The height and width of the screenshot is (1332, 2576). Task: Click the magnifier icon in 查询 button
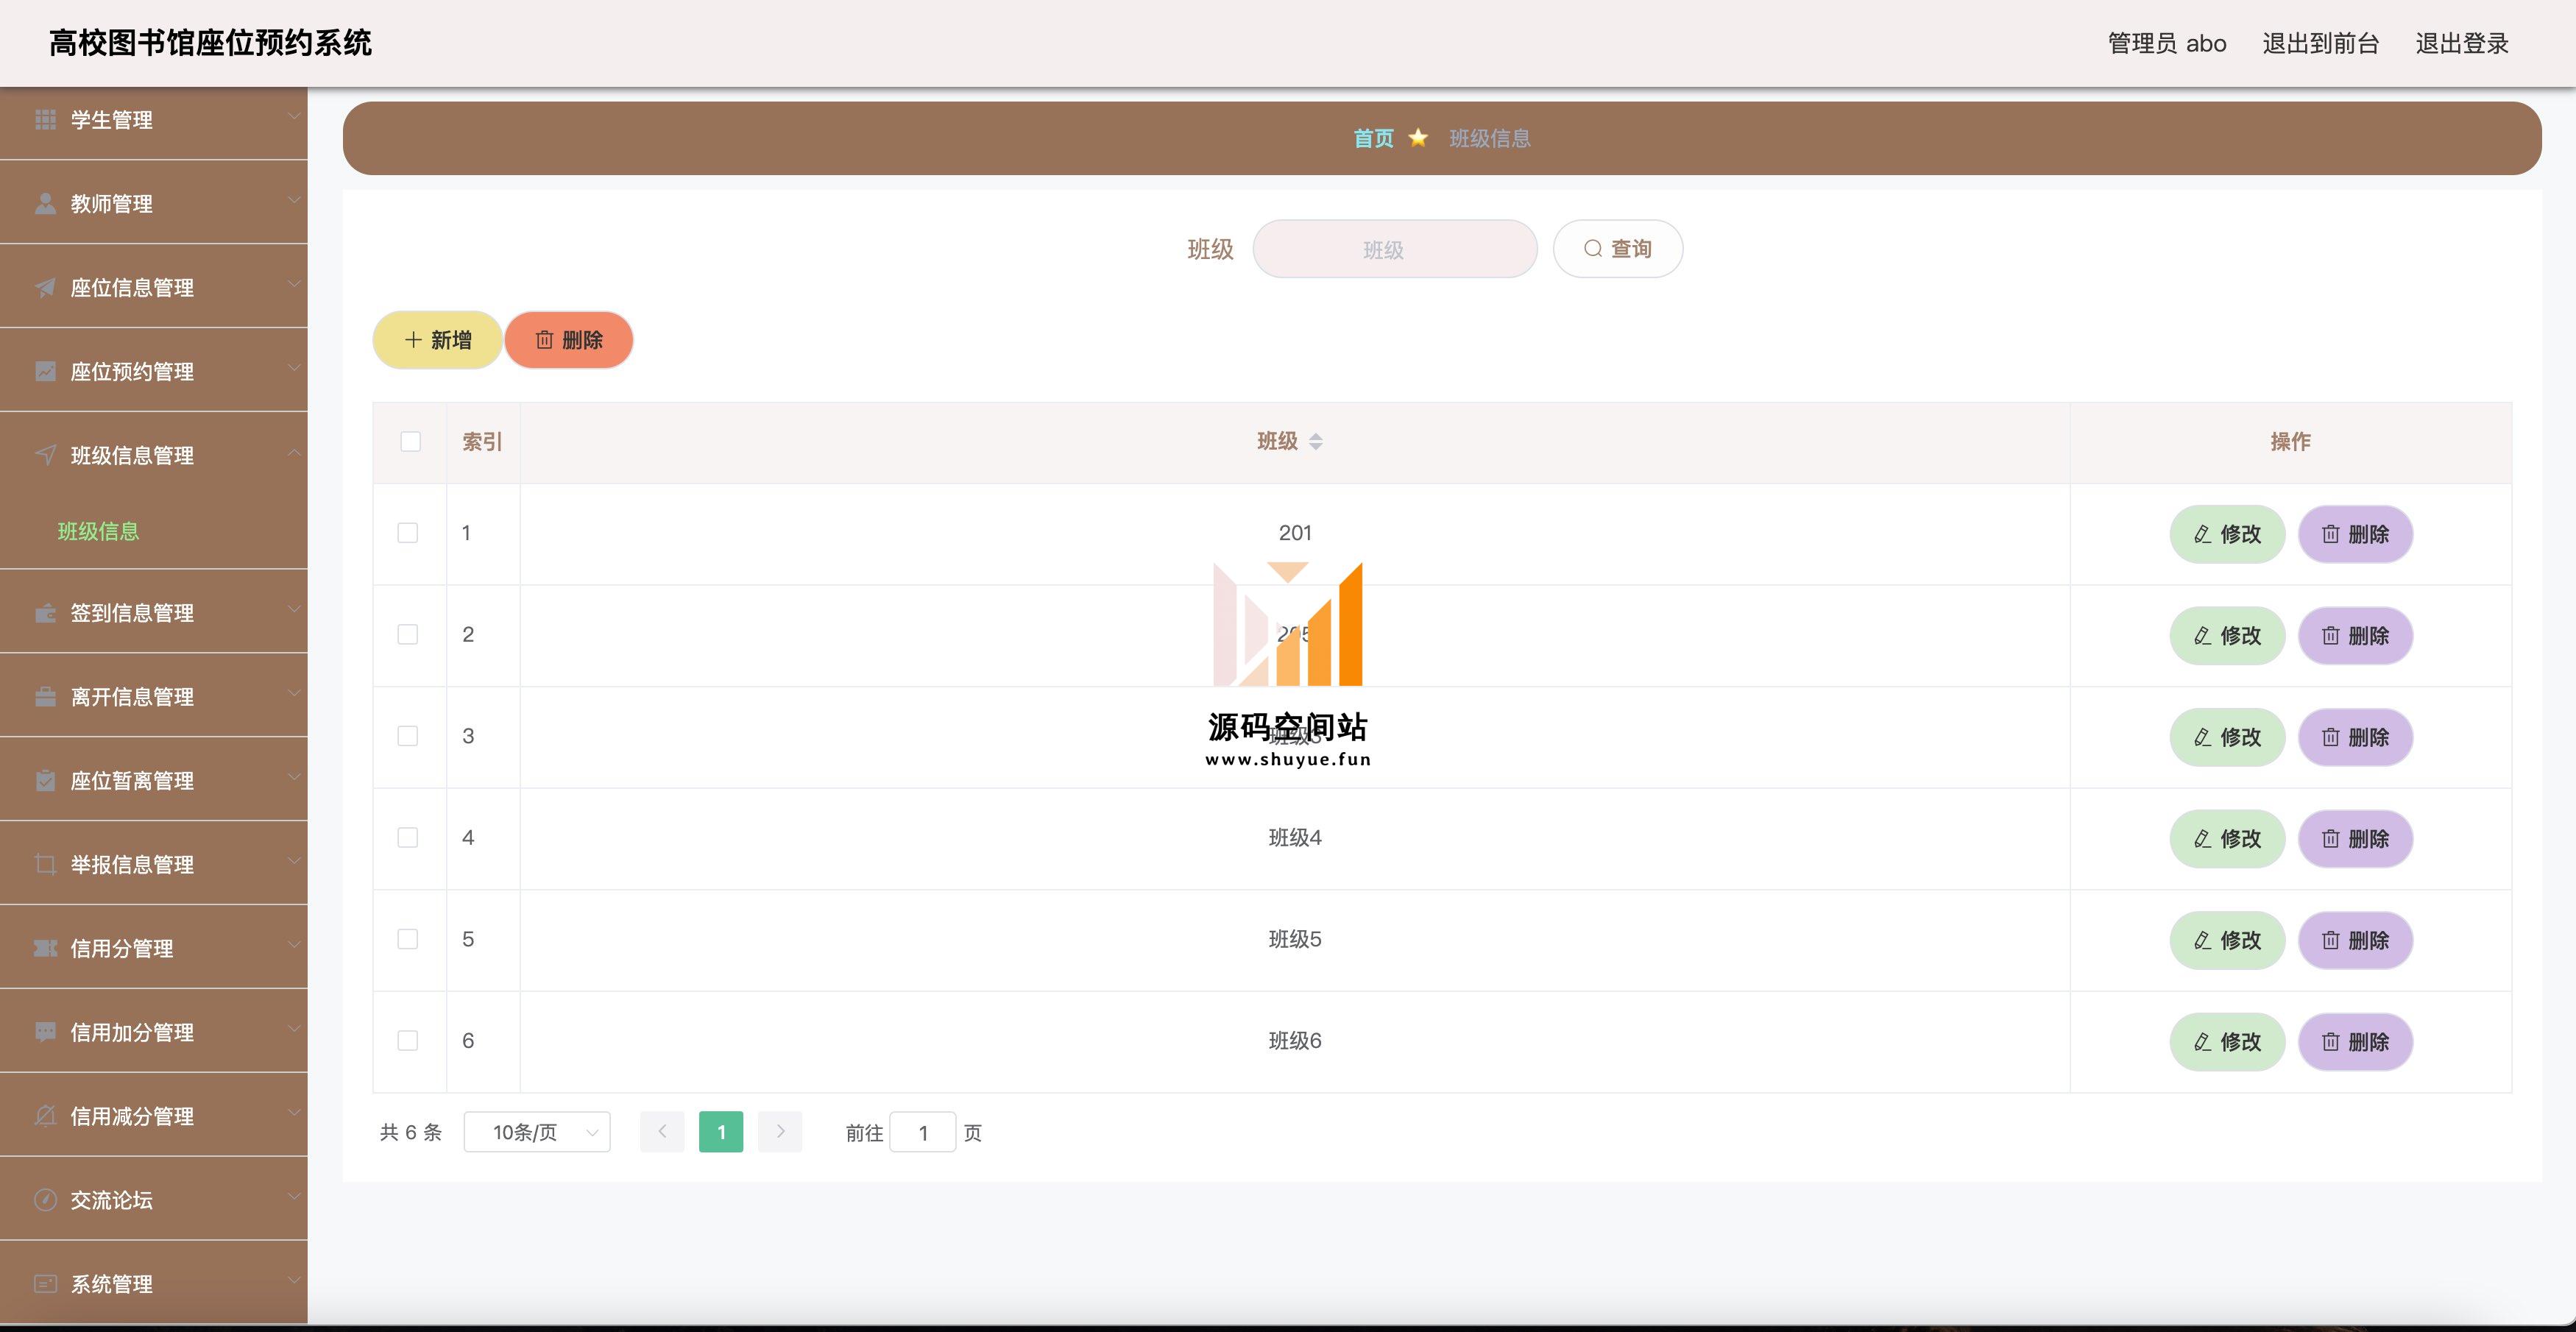pos(1592,249)
